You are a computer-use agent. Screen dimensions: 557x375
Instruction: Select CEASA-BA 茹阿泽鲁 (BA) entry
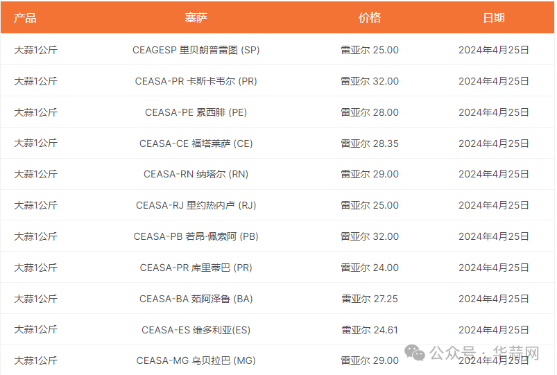click(196, 299)
